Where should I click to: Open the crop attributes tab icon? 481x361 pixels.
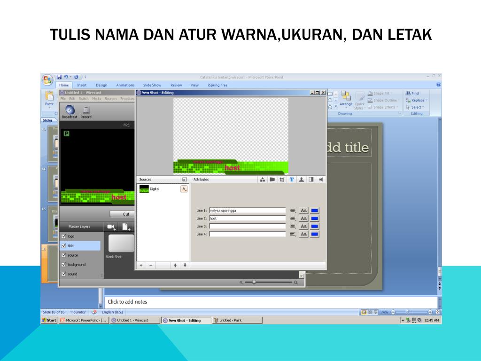pyautogui.click(x=282, y=180)
